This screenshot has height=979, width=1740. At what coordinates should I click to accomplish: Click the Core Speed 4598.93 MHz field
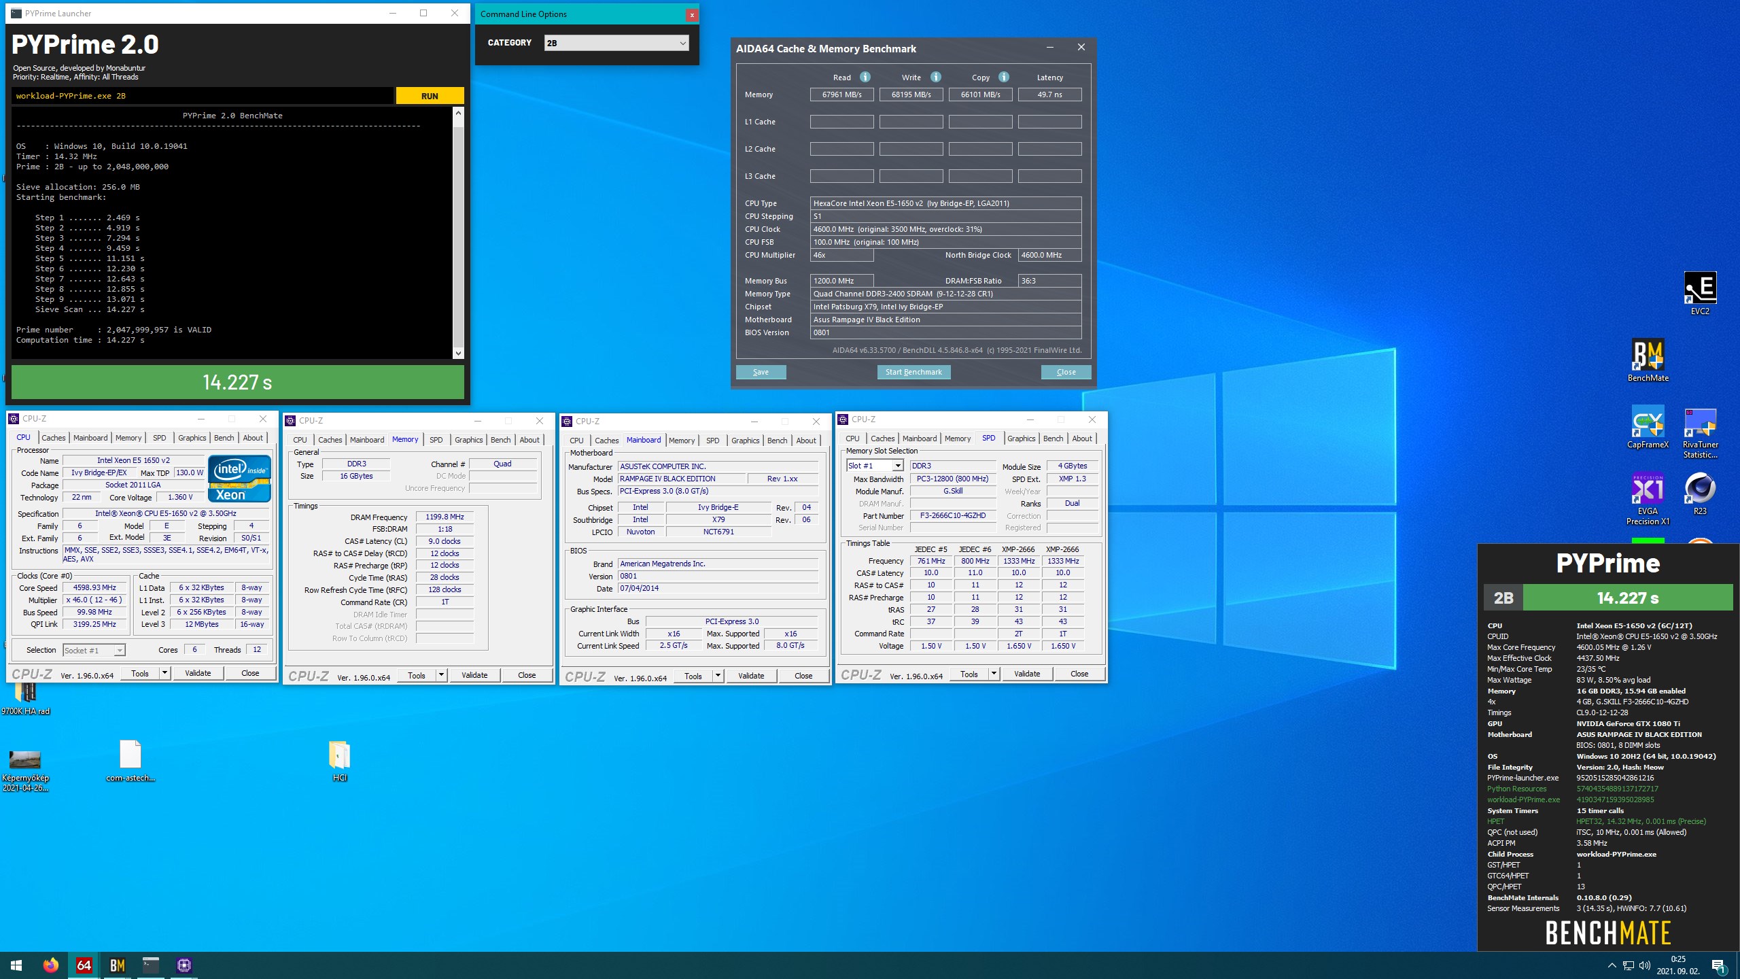coord(94,587)
